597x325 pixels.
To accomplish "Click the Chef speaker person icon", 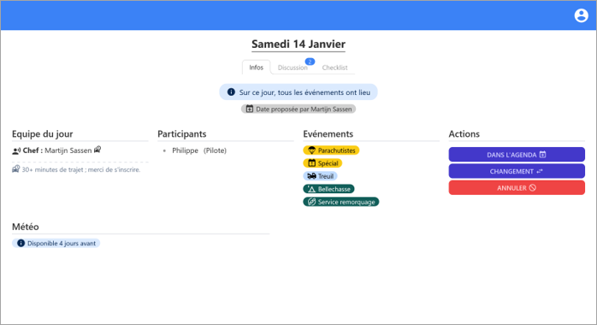I will coord(16,151).
